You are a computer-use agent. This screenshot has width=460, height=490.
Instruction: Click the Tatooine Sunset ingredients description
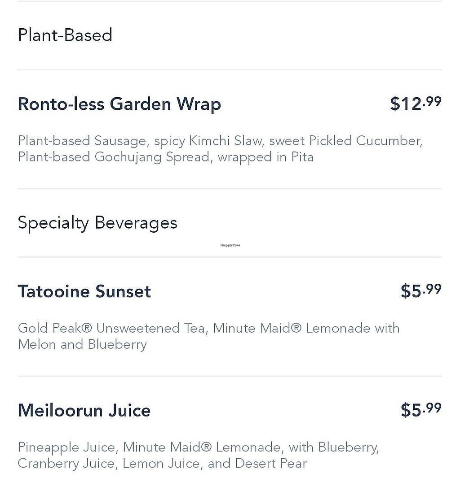(x=208, y=336)
